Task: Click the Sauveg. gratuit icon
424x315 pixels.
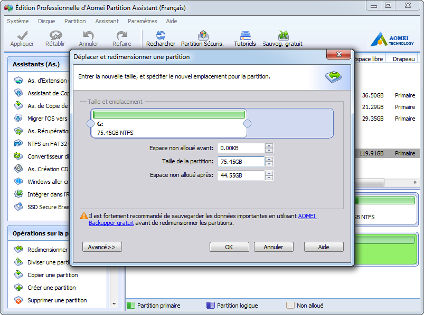Action: (282, 36)
